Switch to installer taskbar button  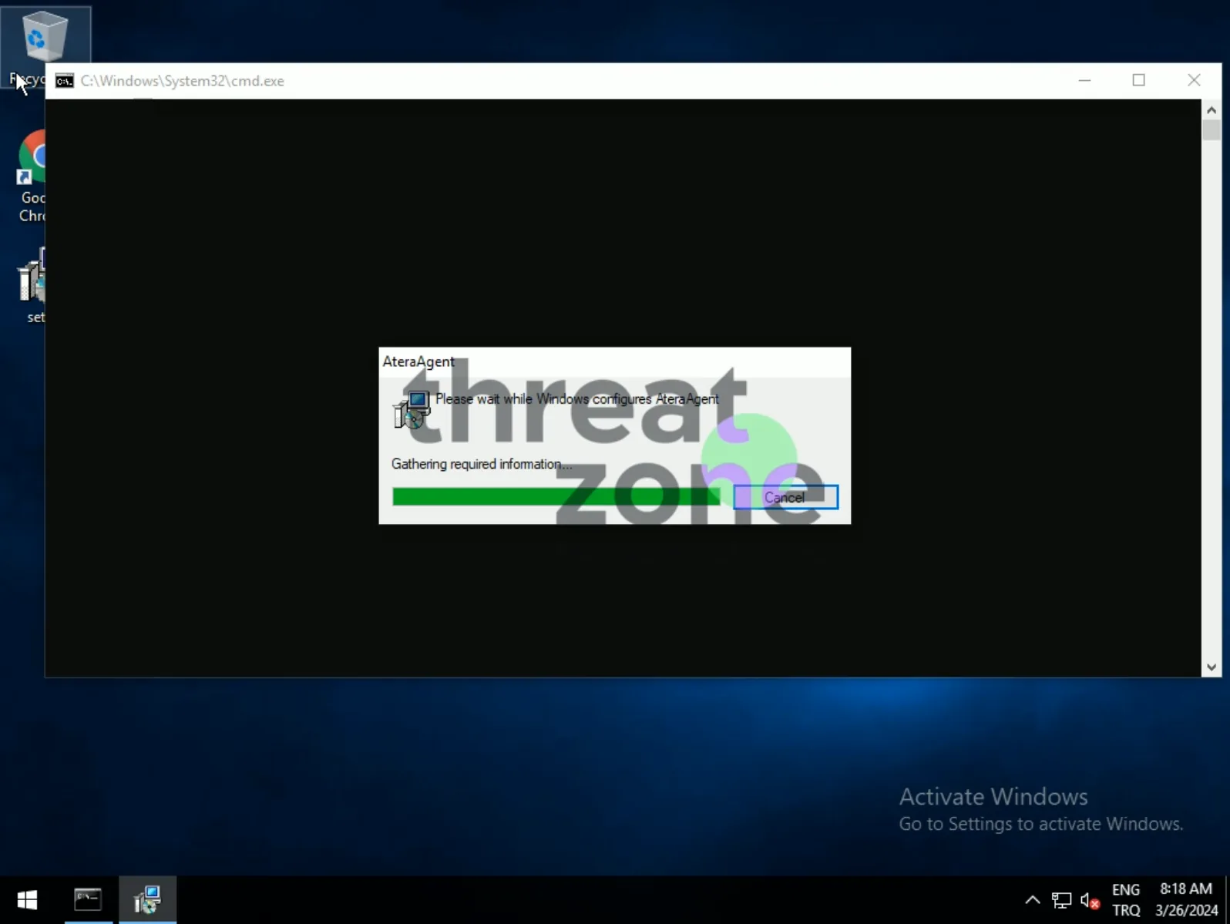(147, 900)
